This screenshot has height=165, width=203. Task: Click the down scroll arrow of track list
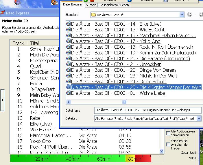coord(161,151)
